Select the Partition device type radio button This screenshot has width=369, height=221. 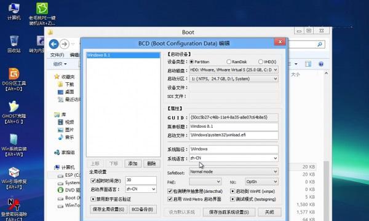(191, 62)
